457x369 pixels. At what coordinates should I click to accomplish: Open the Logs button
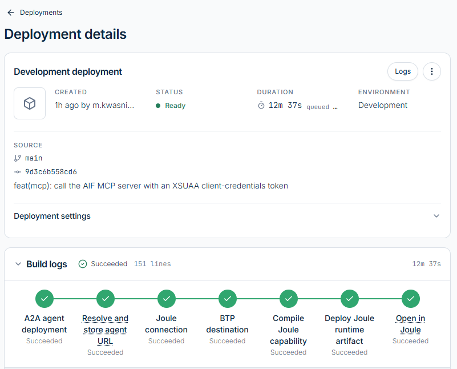[402, 71]
